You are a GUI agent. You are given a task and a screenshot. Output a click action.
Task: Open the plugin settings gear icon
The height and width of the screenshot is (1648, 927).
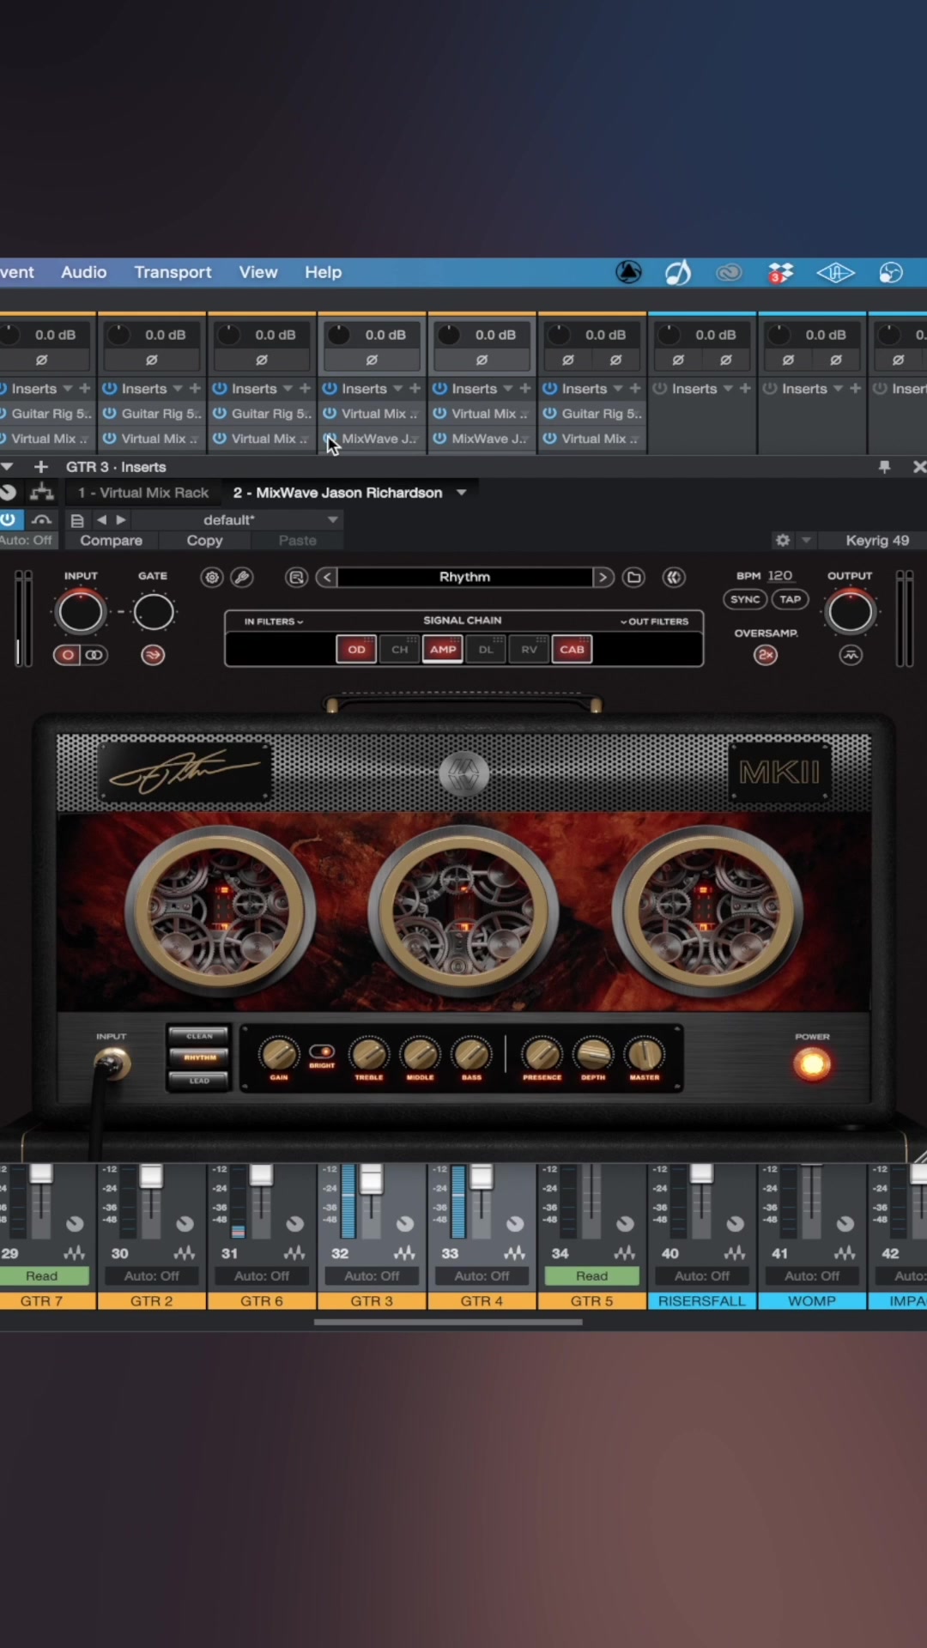pyautogui.click(x=212, y=578)
